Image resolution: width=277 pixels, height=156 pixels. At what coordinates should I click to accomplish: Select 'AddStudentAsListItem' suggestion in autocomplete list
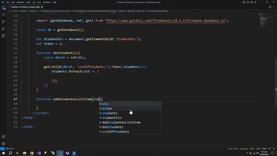tap(130, 122)
